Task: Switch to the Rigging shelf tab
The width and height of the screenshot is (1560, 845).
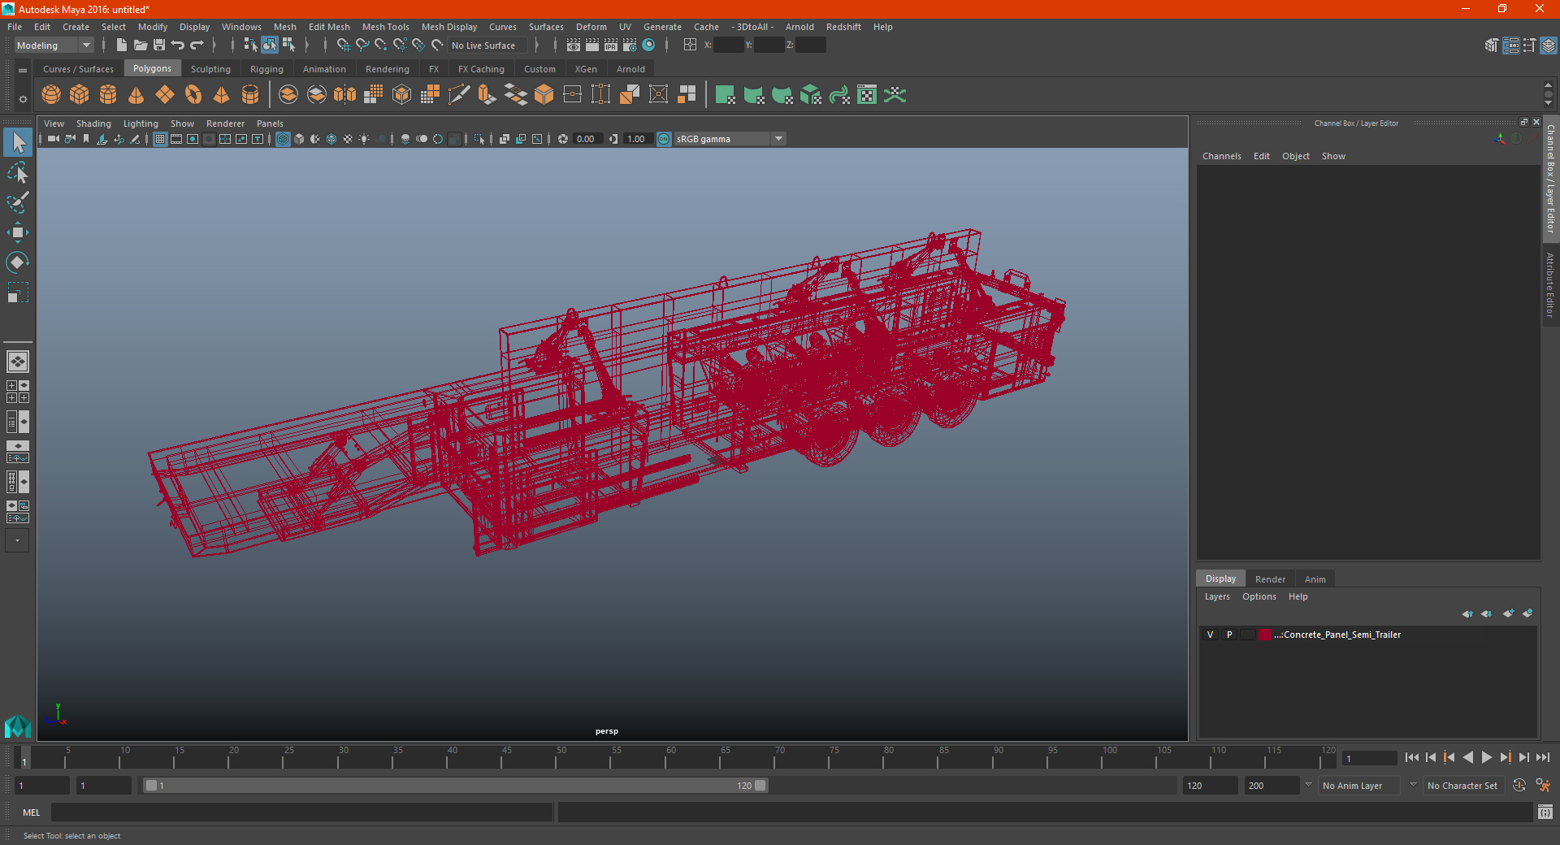Action: [x=266, y=69]
